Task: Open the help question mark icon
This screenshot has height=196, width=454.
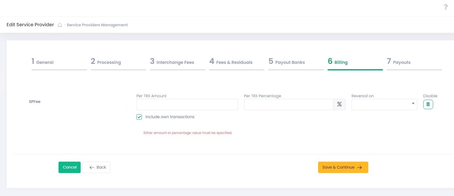Action: coord(446,7)
